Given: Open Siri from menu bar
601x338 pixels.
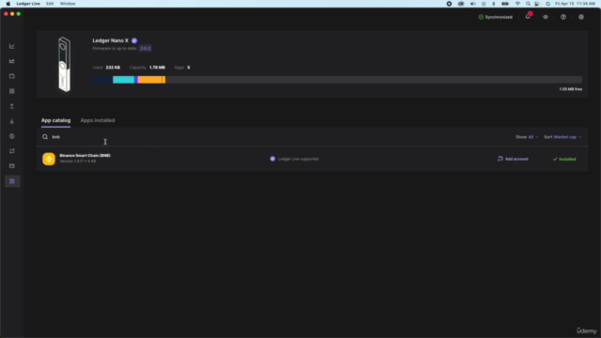Looking at the screenshot, I should (x=548, y=4).
